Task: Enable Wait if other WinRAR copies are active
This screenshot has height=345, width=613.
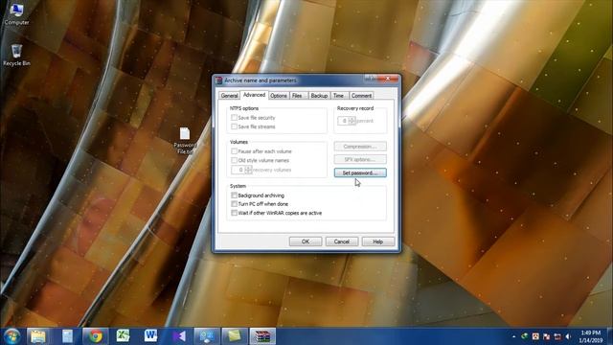Action: (x=234, y=213)
